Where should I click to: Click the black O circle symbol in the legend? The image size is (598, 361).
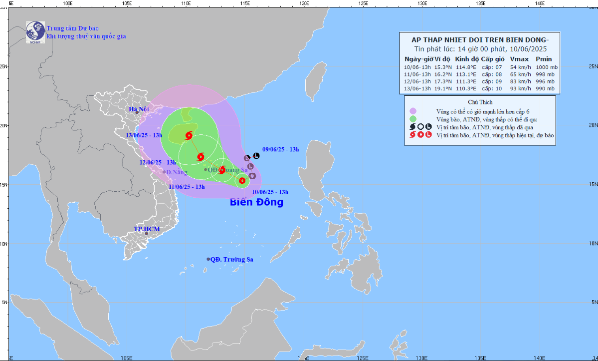click(420, 127)
